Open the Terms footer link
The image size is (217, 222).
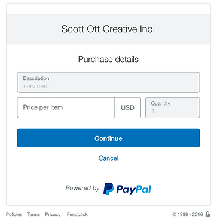tap(33, 214)
